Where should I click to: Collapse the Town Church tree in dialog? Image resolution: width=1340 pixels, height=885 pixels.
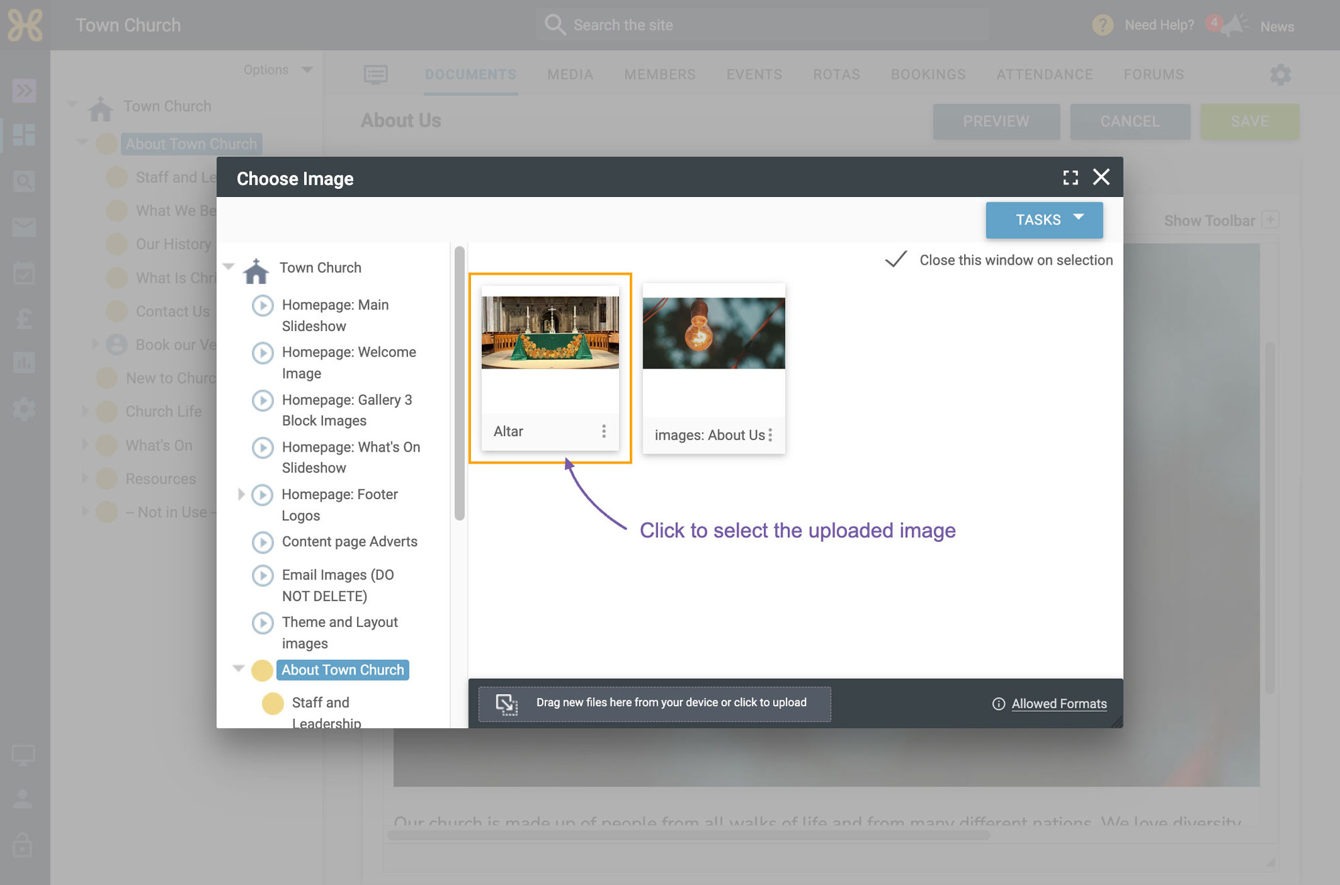coord(228,267)
